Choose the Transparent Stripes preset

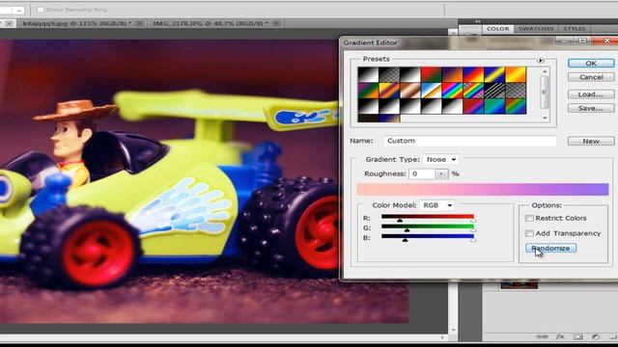click(x=494, y=91)
